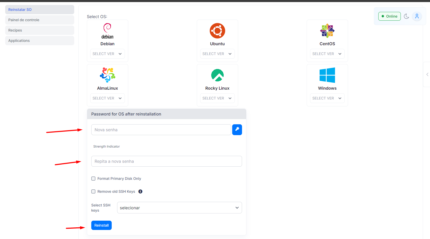Generate password with the key icon button
Viewport: 430px width, 239px height.
pyautogui.click(x=237, y=130)
